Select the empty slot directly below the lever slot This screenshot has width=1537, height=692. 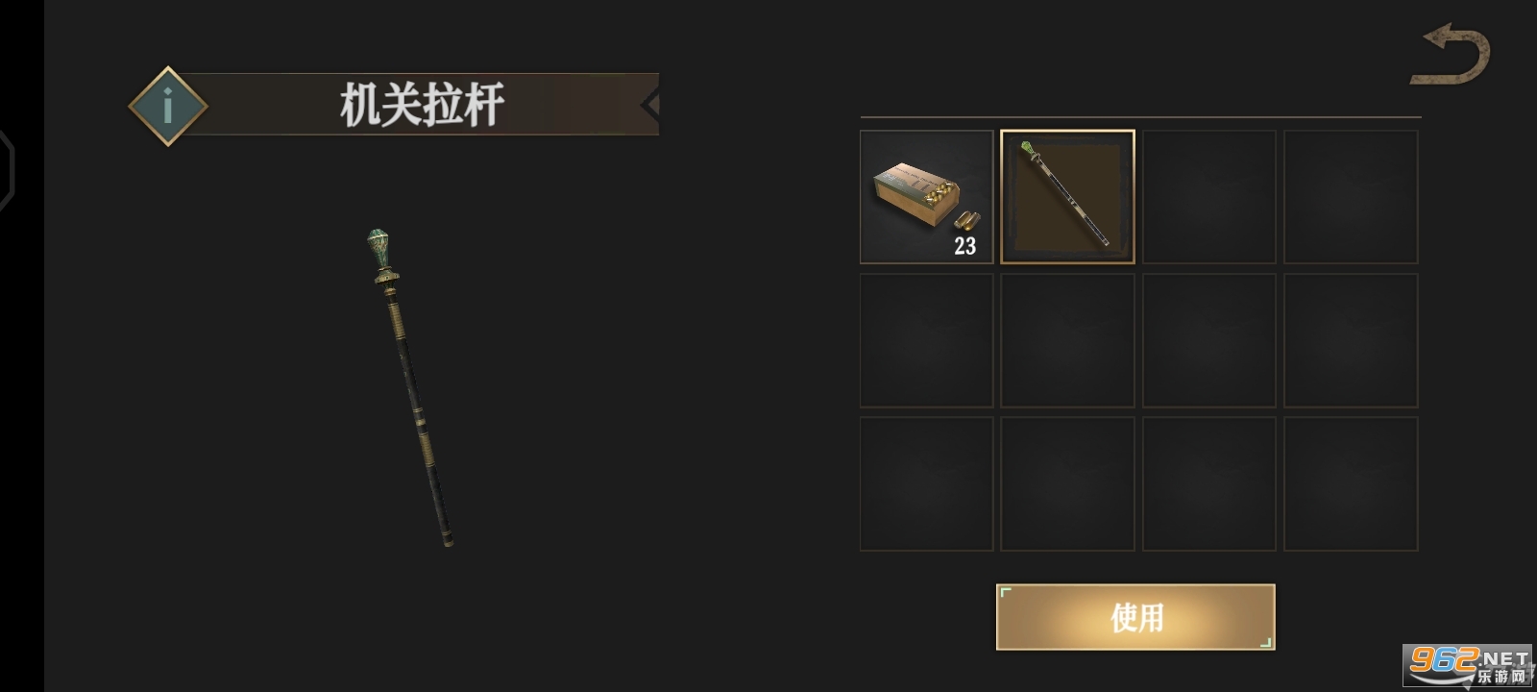click(x=1067, y=340)
